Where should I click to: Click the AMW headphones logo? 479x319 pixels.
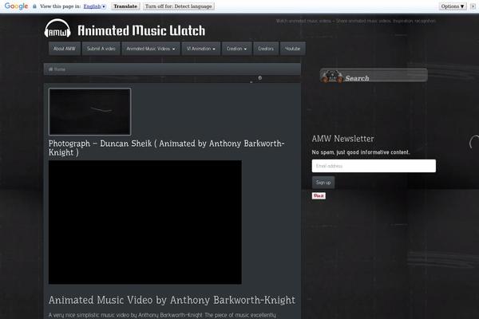click(57, 29)
